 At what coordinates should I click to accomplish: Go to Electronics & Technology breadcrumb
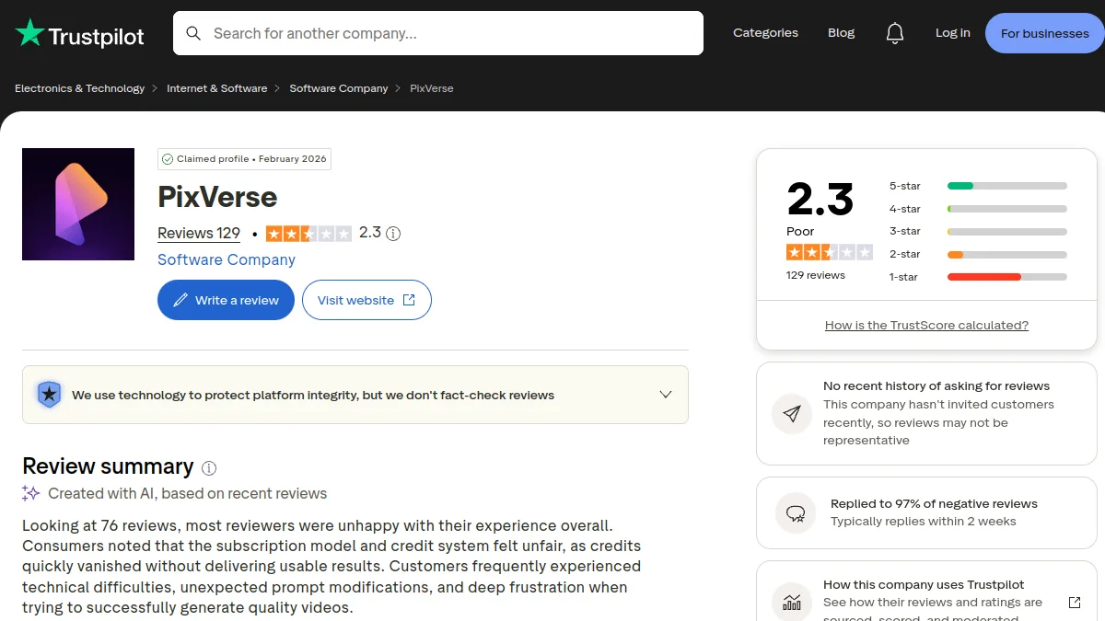tap(79, 88)
